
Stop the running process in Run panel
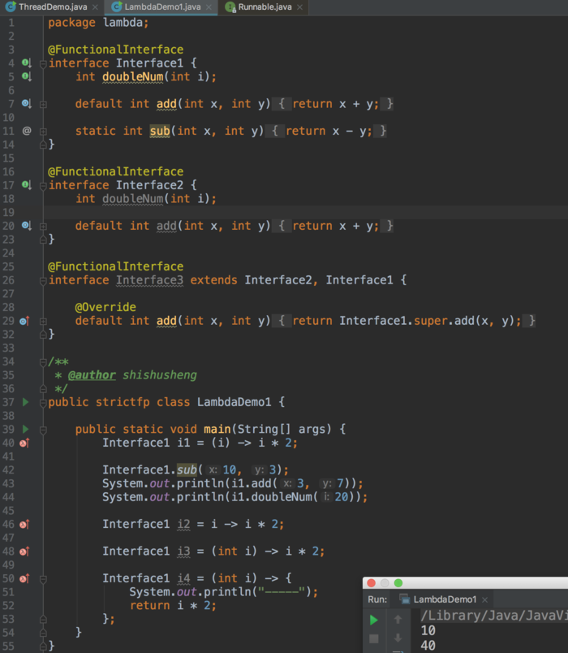374,638
